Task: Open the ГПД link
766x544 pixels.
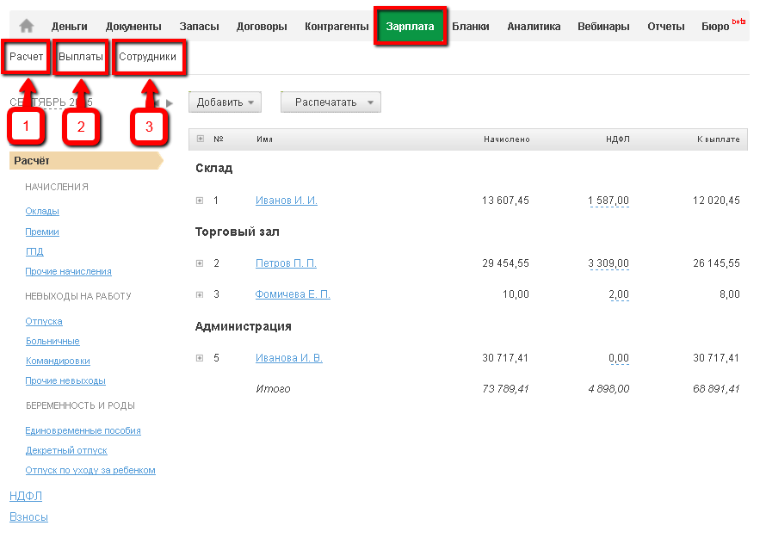Action: pyautogui.click(x=34, y=251)
